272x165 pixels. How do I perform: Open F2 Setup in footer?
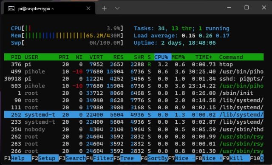click(x=45, y=158)
